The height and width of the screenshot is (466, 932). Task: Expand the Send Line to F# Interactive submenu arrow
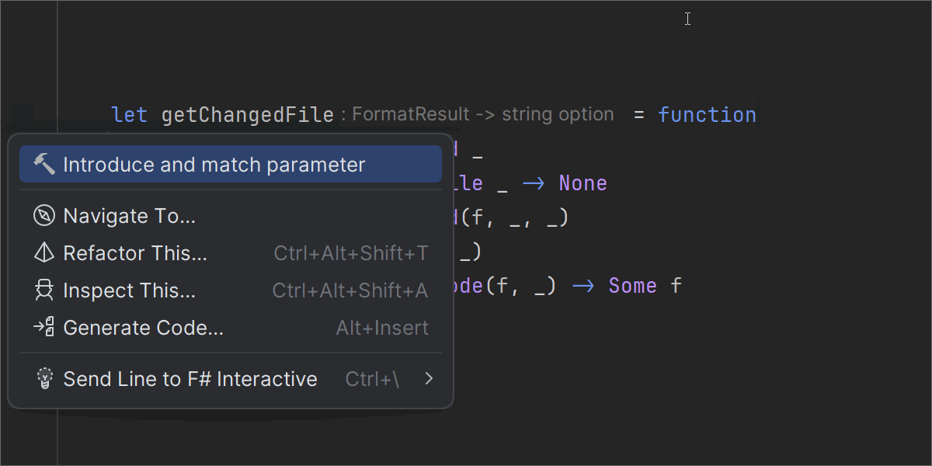[429, 379]
